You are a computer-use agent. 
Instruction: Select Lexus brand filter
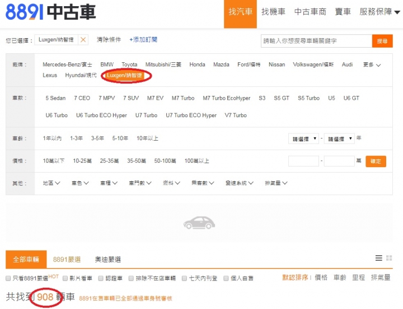coord(50,75)
